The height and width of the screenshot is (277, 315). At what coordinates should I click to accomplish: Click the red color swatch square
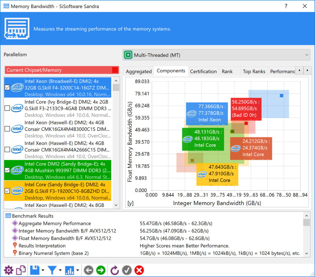click(x=115, y=70)
